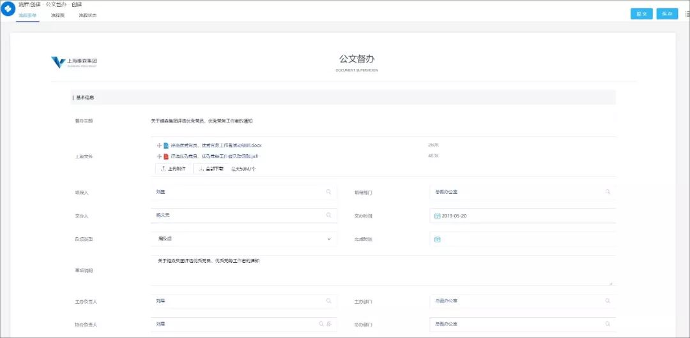Click the blue Word file icon of the .docx attachment
Image resolution: width=690 pixels, height=338 pixels.
coord(166,145)
